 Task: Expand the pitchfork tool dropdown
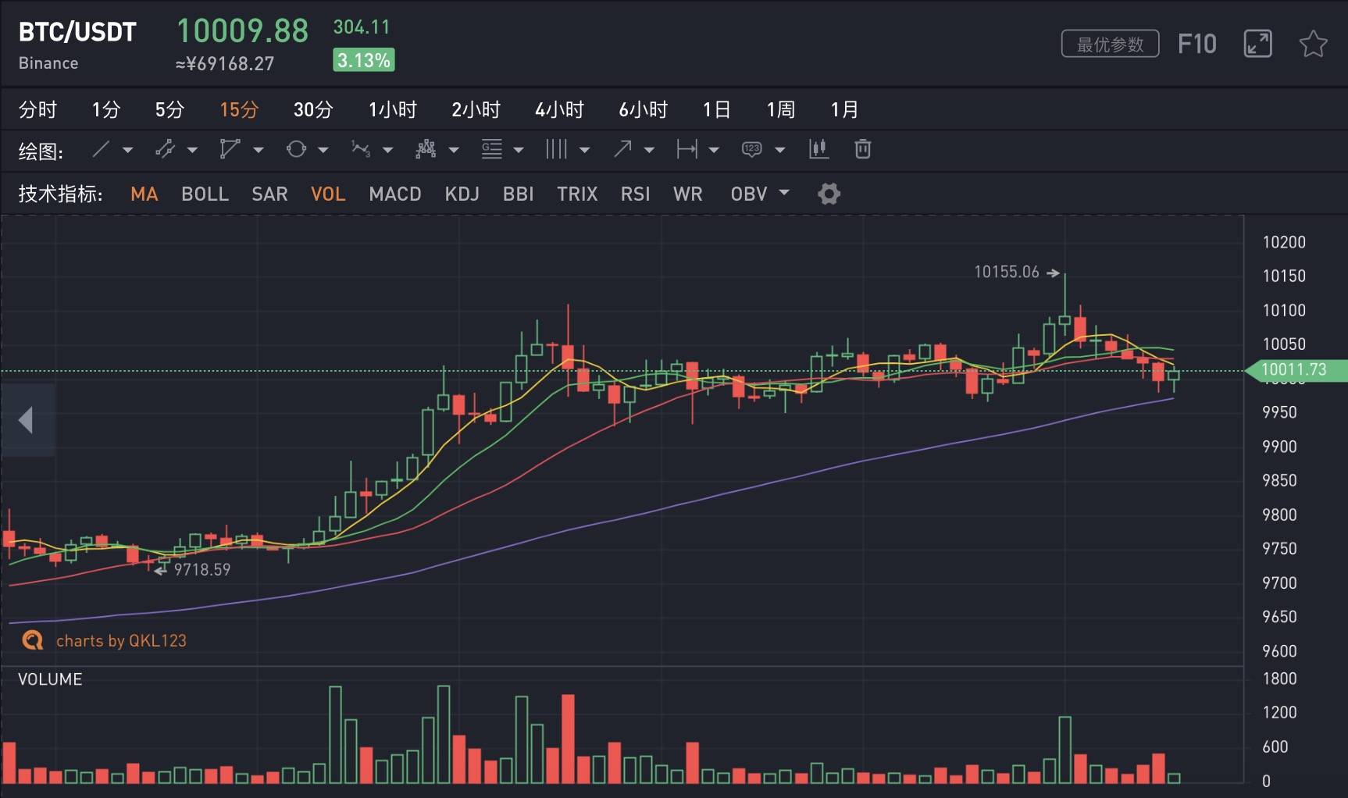(x=453, y=150)
